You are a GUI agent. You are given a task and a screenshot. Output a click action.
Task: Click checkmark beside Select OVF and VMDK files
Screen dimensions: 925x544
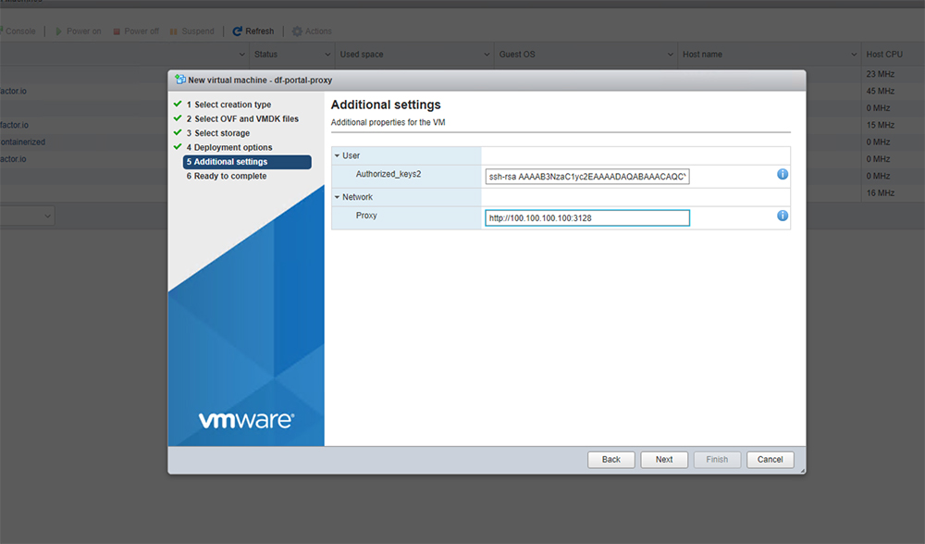tap(178, 118)
